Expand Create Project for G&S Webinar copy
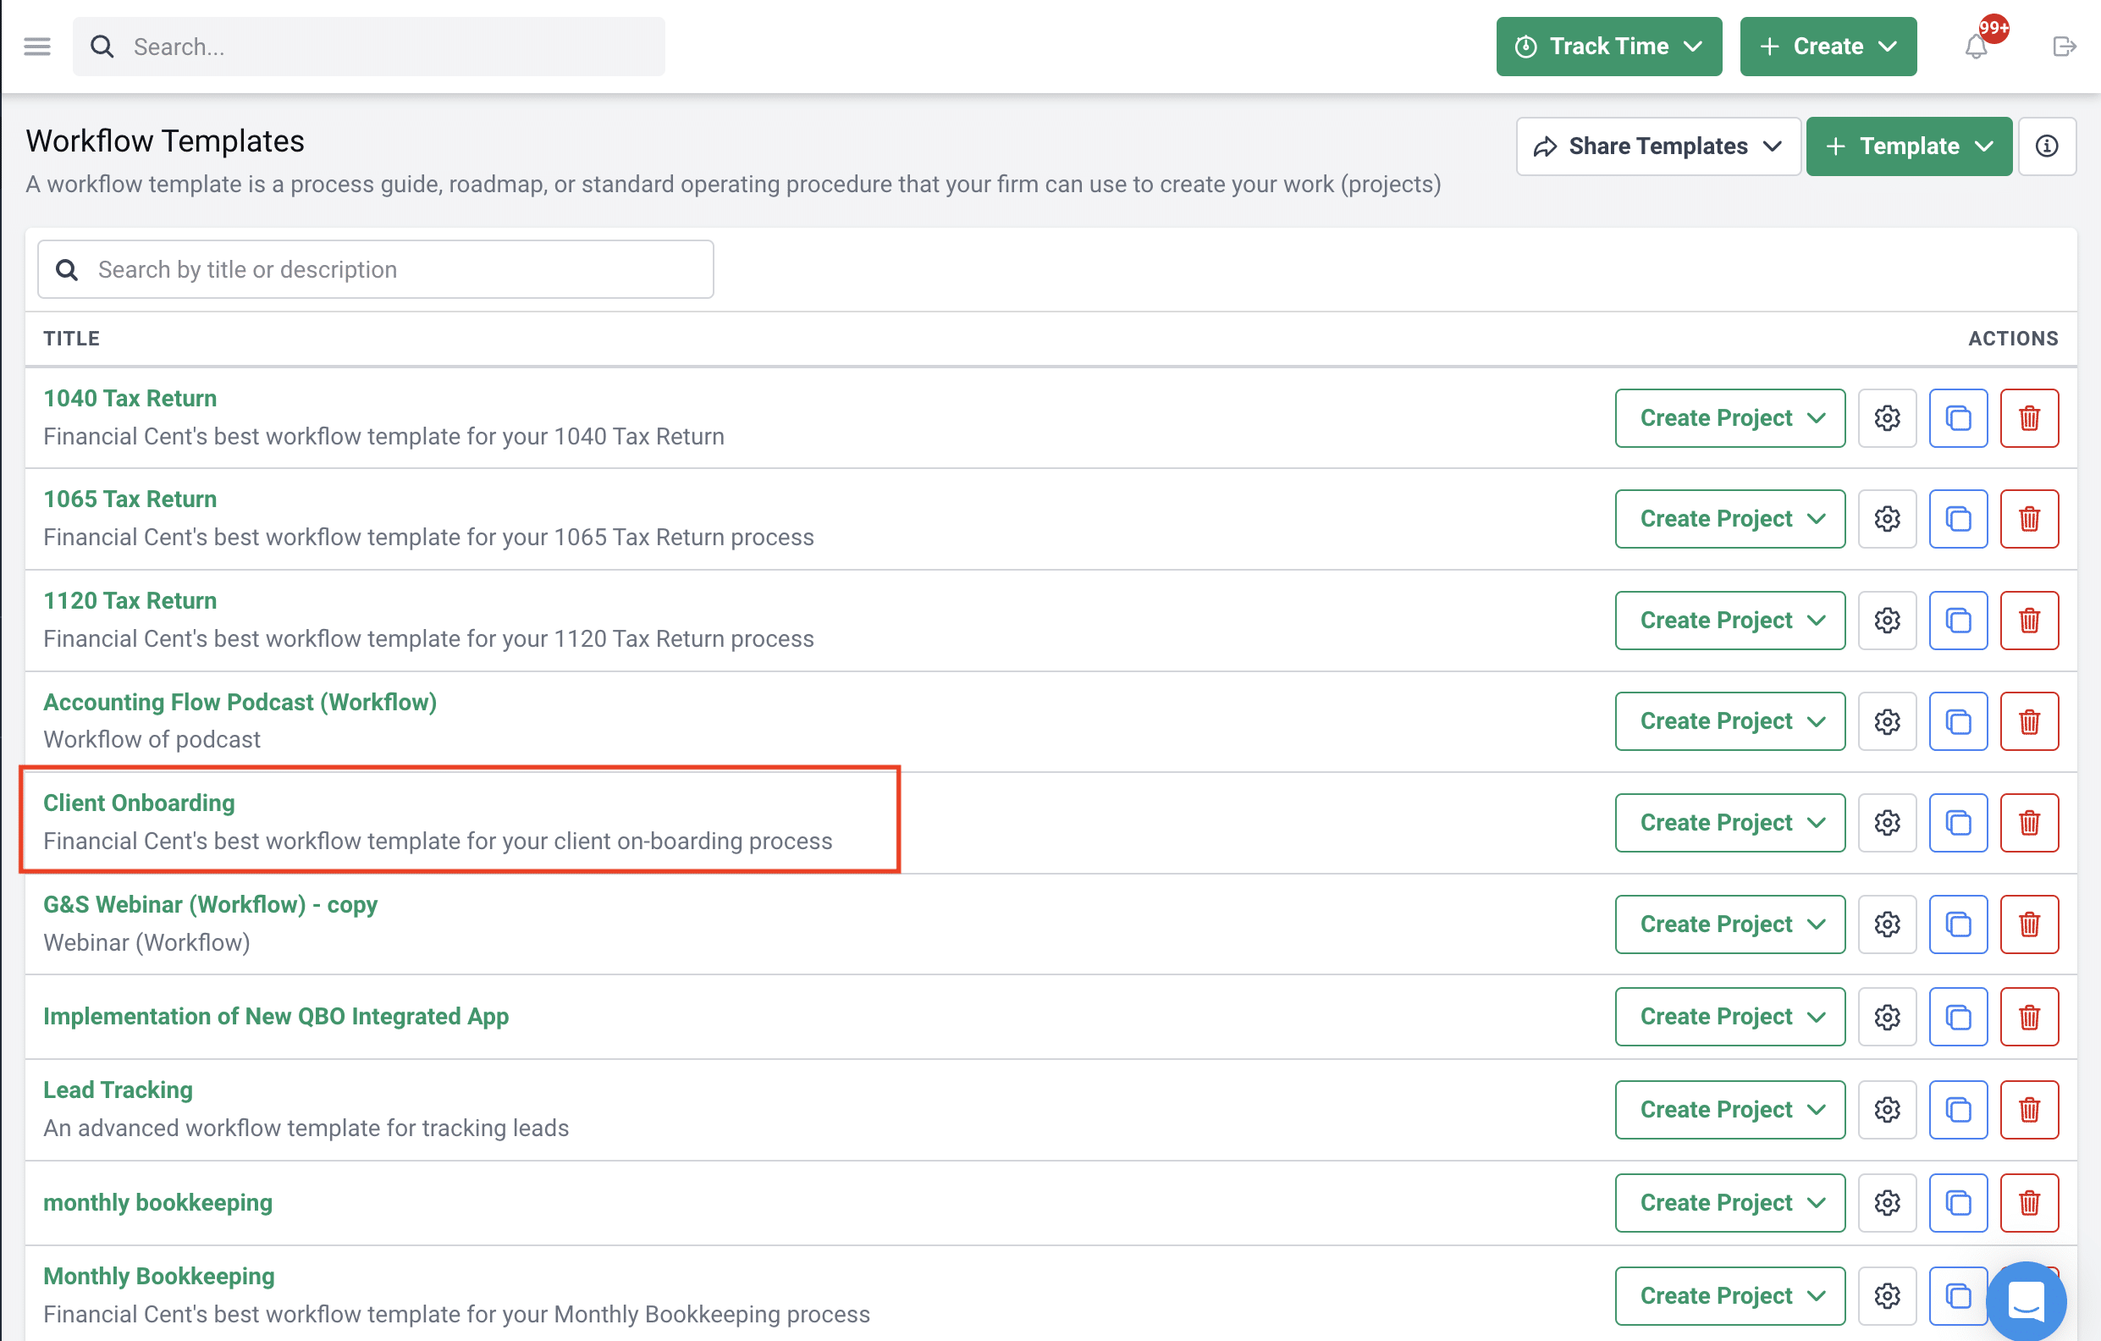2101x1341 pixels. click(1729, 924)
